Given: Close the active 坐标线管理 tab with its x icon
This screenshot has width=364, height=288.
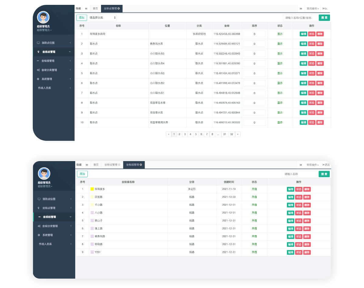Looking at the screenshot, I should 141,165.
